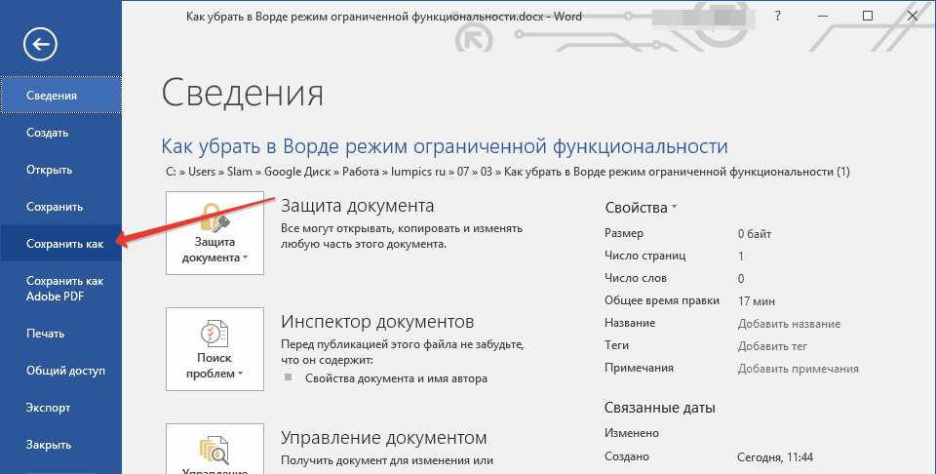The image size is (936, 474).
Task: Click the Защита документа heading
Action: point(358,206)
